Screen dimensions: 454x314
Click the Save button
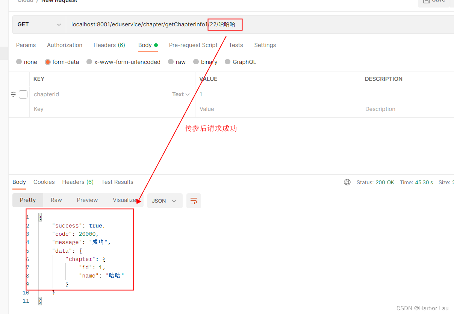coord(434,2)
